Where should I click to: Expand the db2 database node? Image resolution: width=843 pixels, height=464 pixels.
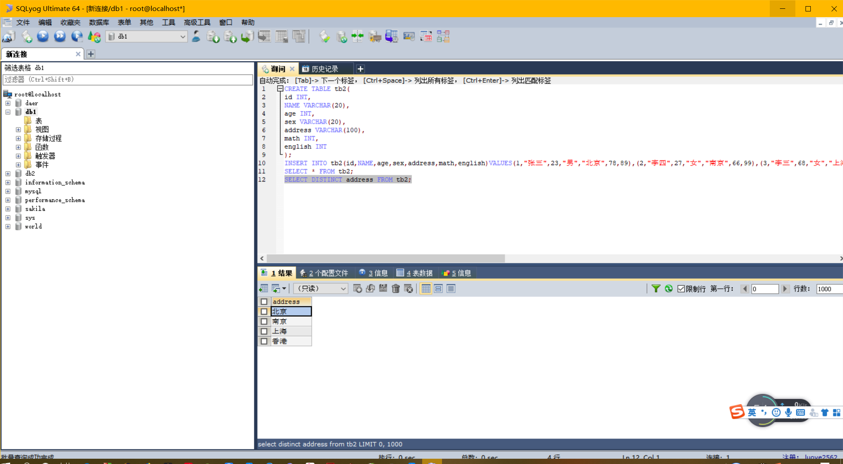8,173
